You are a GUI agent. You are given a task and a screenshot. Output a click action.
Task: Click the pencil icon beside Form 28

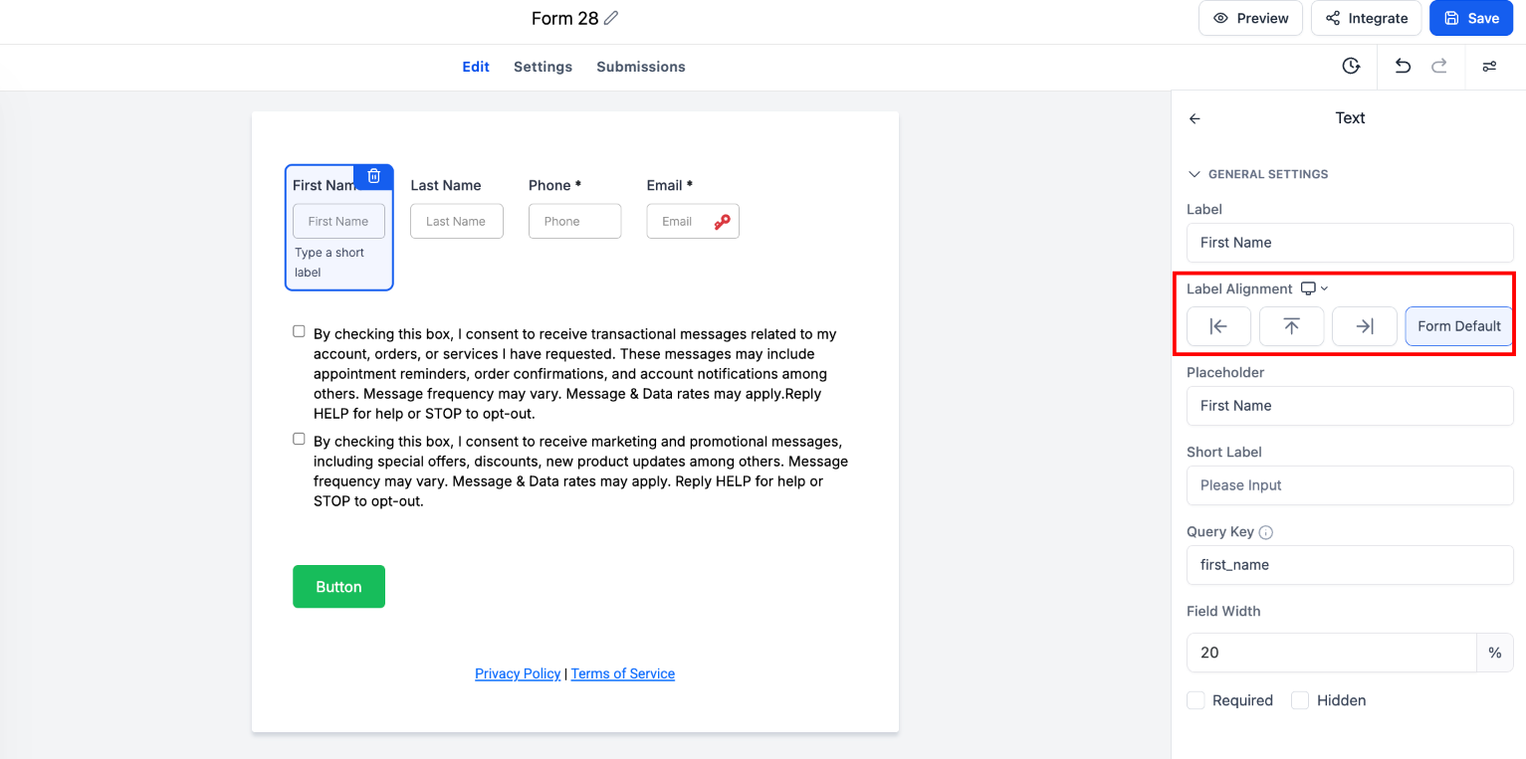pos(611,18)
